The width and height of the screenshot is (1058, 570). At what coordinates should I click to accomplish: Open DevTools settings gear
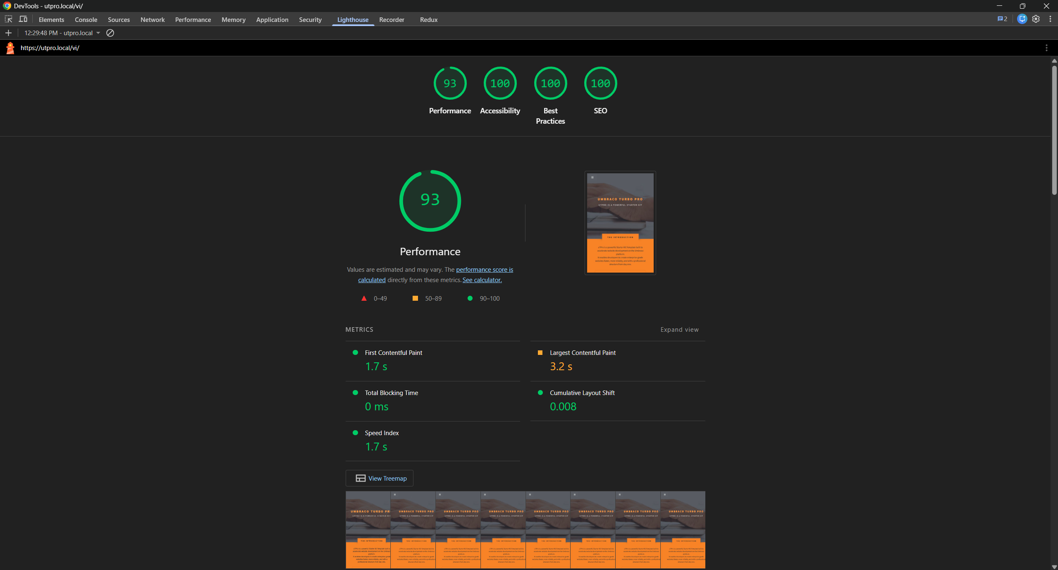pos(1036,19)
